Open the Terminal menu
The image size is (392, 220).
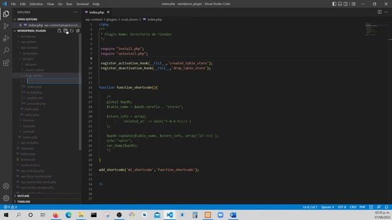[83, 4]
